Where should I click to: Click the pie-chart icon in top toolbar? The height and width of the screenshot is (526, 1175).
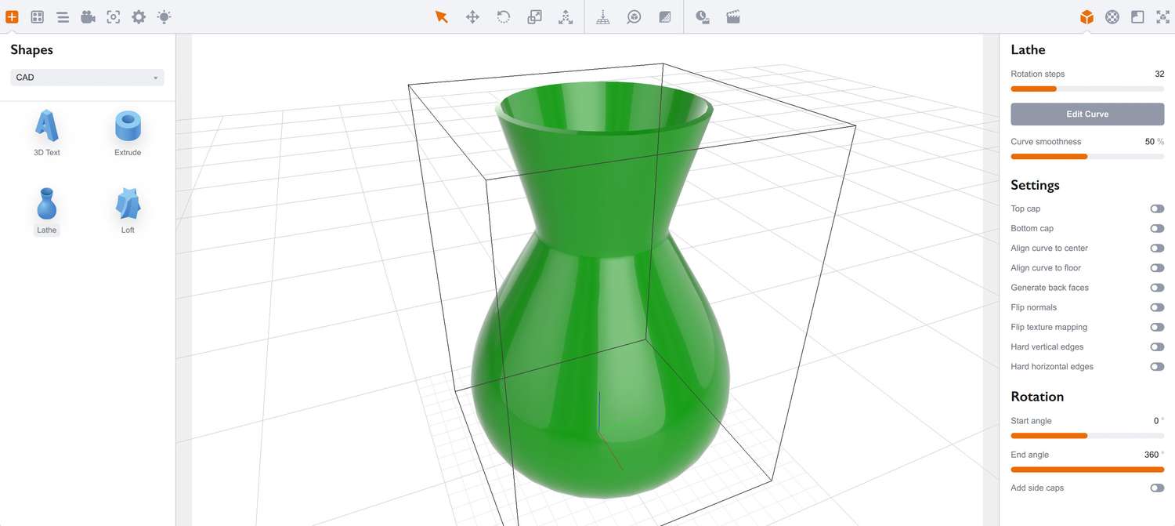tap(703, 16)
